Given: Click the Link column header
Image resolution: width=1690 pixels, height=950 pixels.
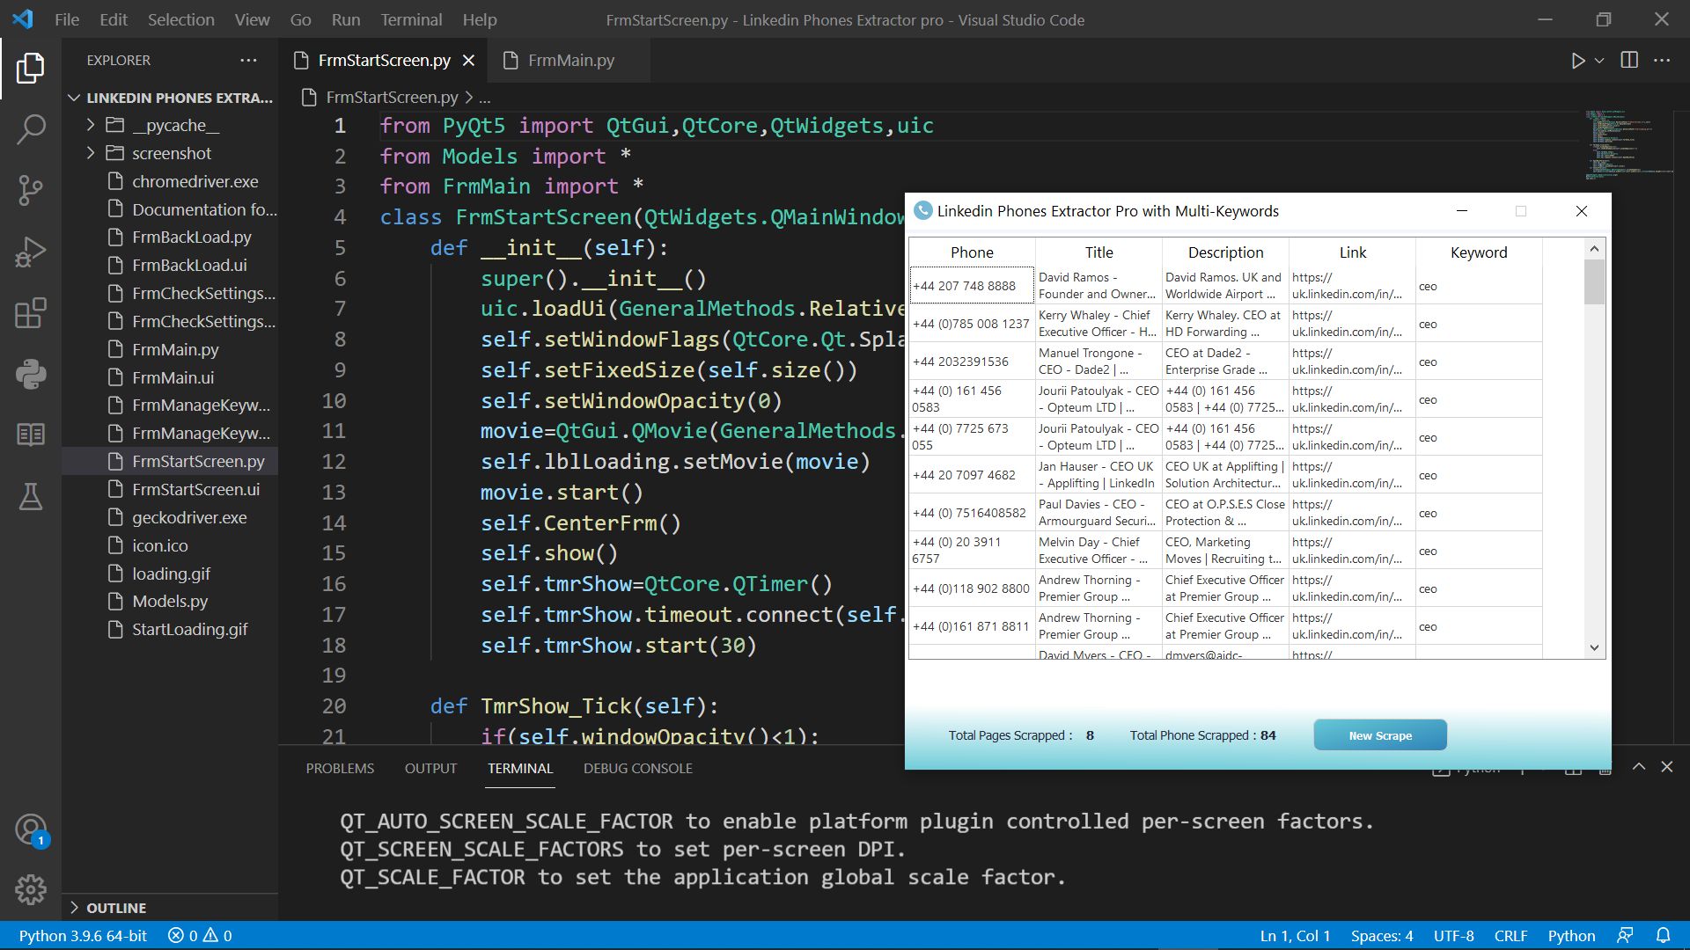Looking at the screenshot, I should (1352, 252).
